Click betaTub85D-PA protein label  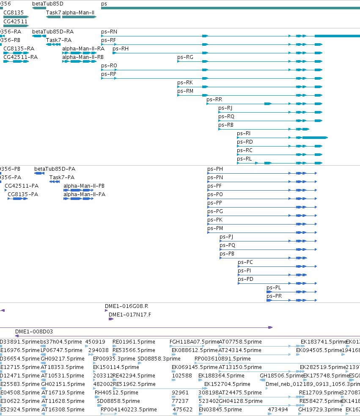click(x=55, y=169)
